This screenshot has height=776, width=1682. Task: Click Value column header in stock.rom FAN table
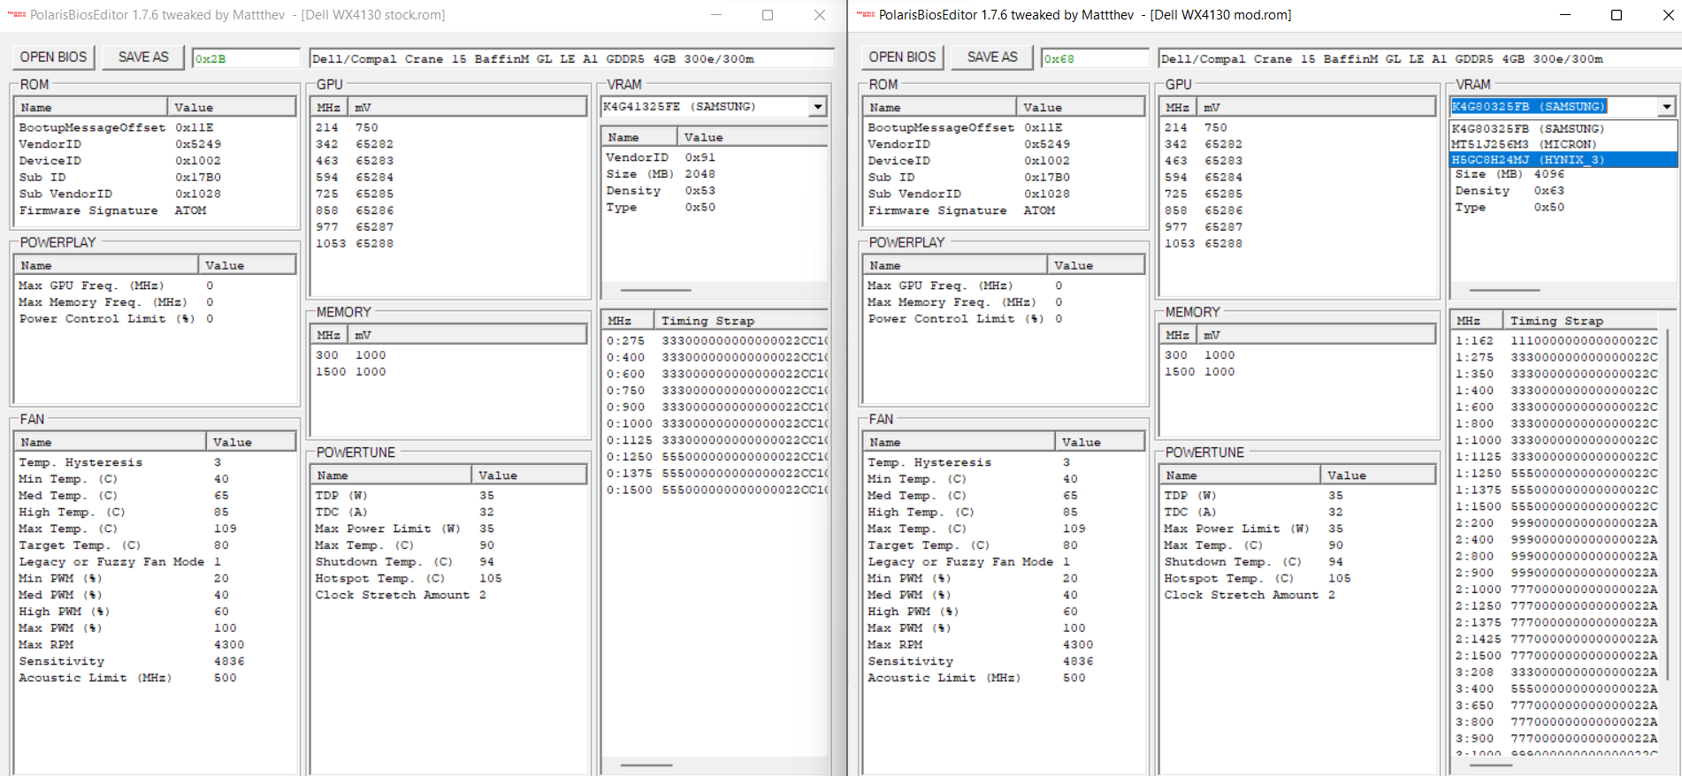tap(251, 442)
